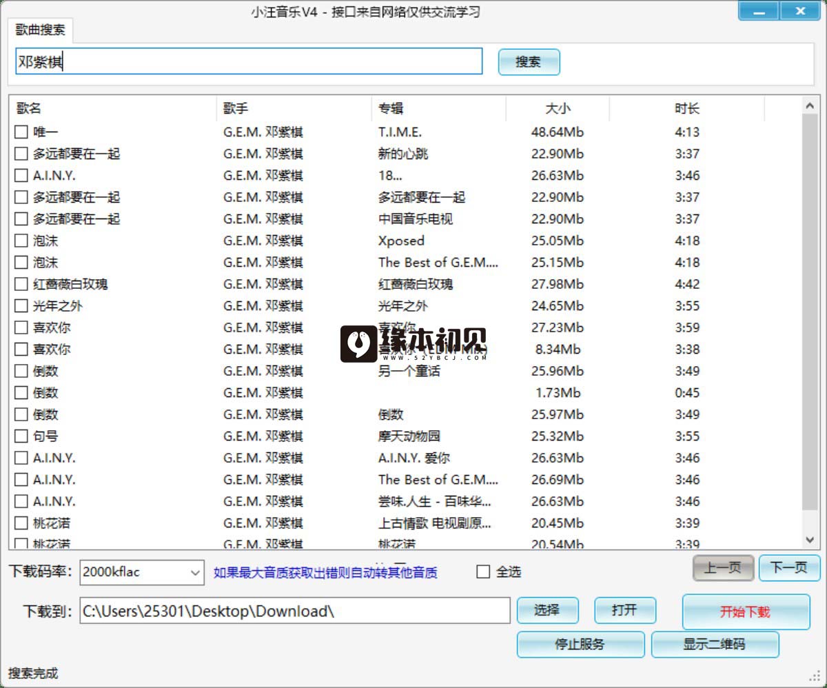
Task: Check the 喜欢你 song sized 27.23Mb
Action: pos(21,327)
